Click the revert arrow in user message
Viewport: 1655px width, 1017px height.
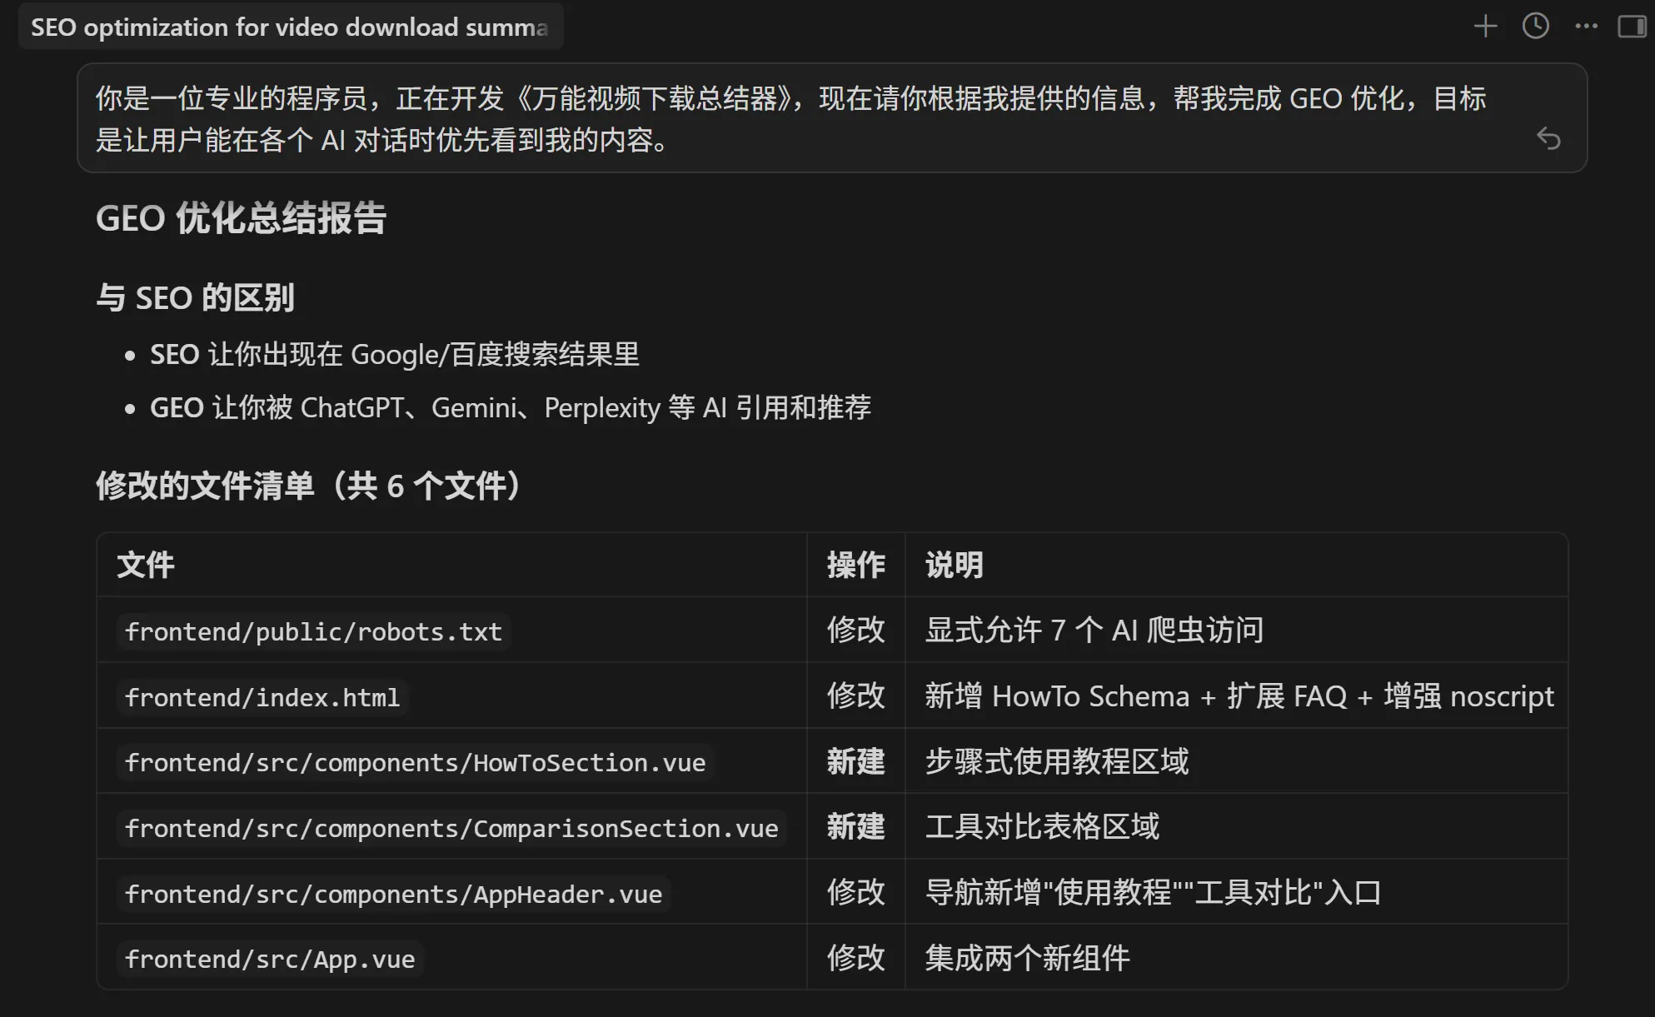[x=1548, y=138]
